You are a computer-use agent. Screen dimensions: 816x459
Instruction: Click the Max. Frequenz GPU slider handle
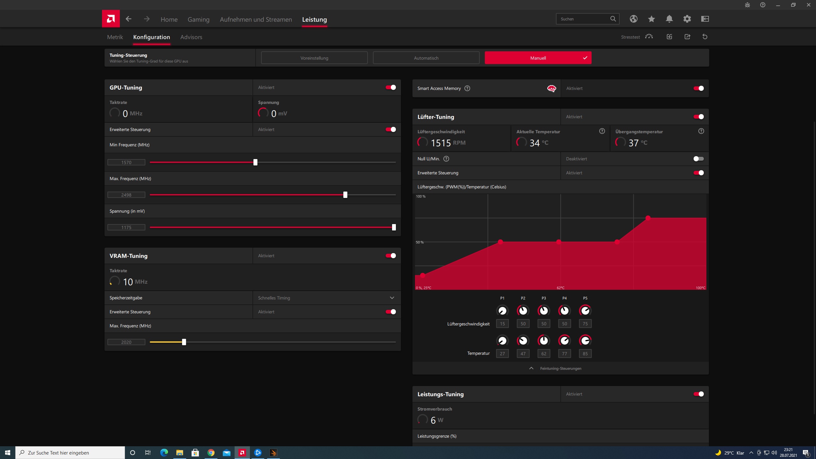pyautogui.click(x=345, y=195)
